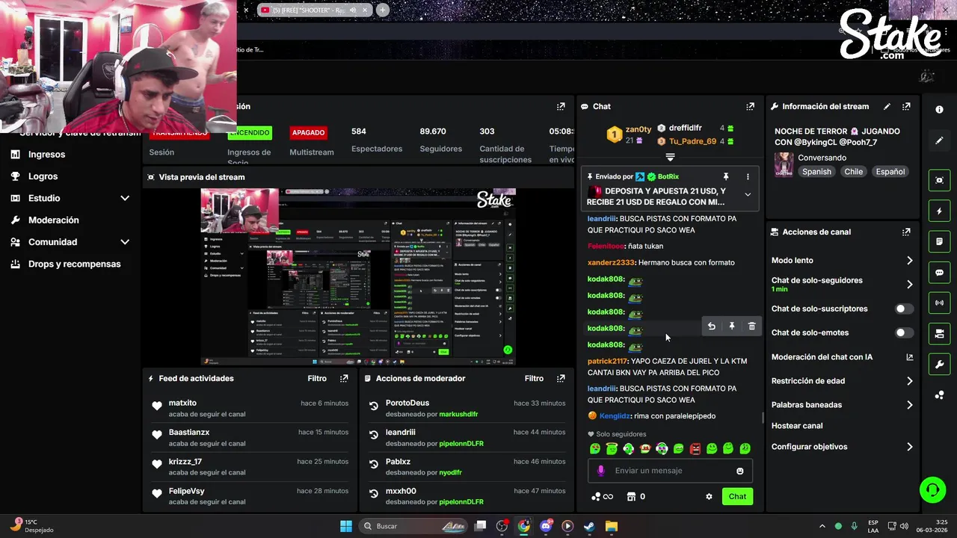Toggle the chat bubble widget in sidebar
Image resolution: width=957 pixels, height=538 pixels.
pyautogui.click(x=940, y=273)
